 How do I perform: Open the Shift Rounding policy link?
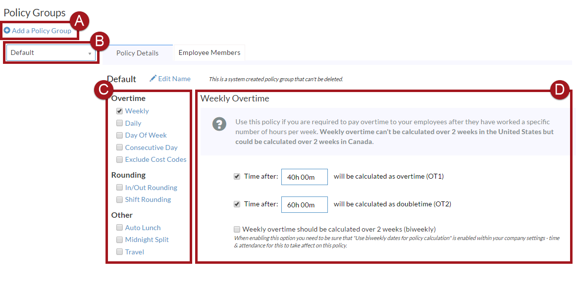click(148, 199)
